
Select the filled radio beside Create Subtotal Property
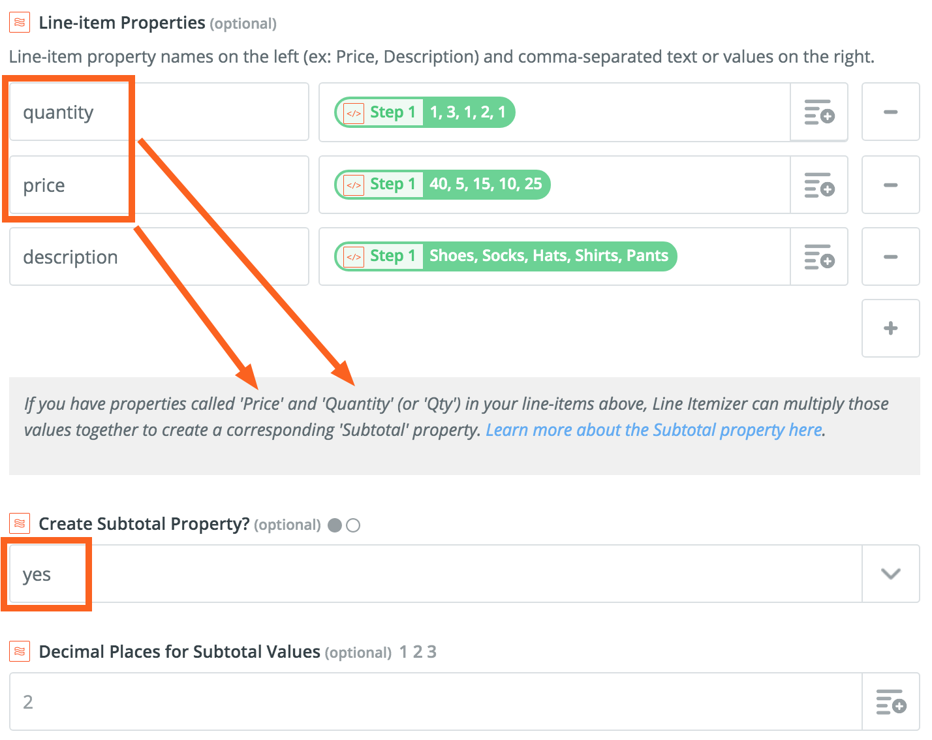coord(335,525)
